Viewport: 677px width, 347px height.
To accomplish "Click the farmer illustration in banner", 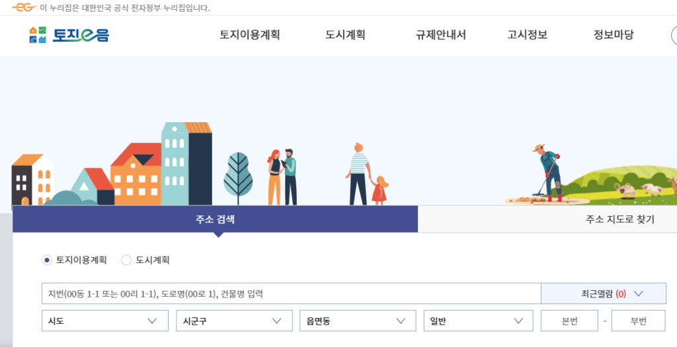I will coord(547,173).
